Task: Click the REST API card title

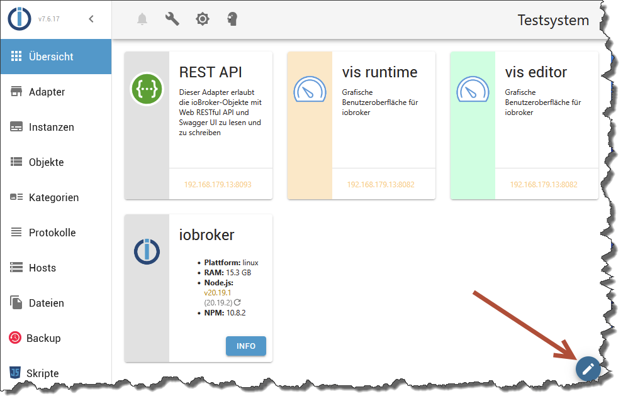Action: click(x=211, y=72)
